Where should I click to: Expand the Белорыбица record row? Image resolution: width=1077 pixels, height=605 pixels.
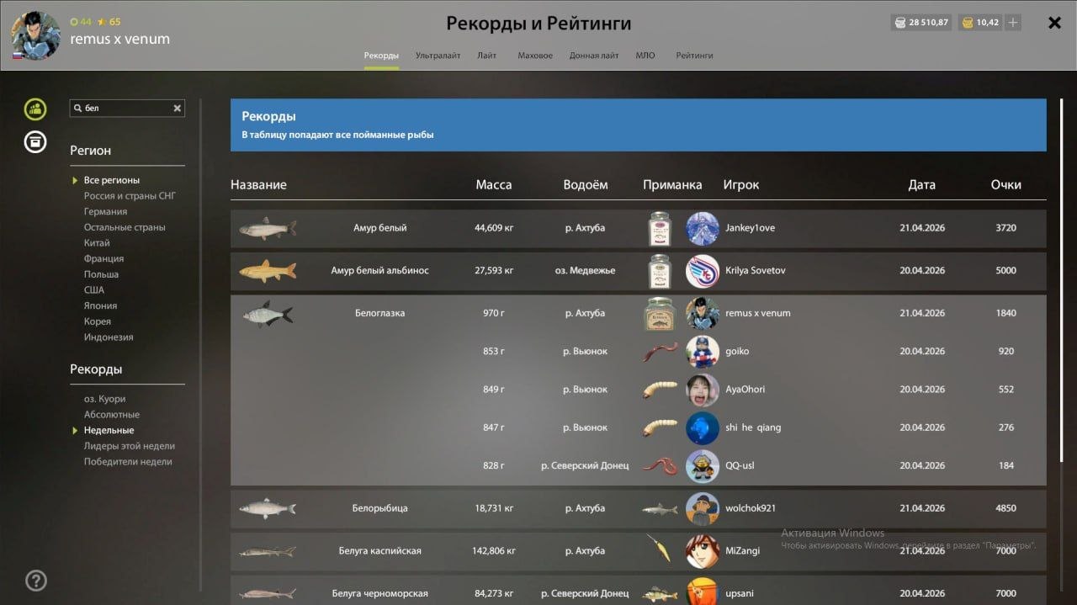(639, 508)
